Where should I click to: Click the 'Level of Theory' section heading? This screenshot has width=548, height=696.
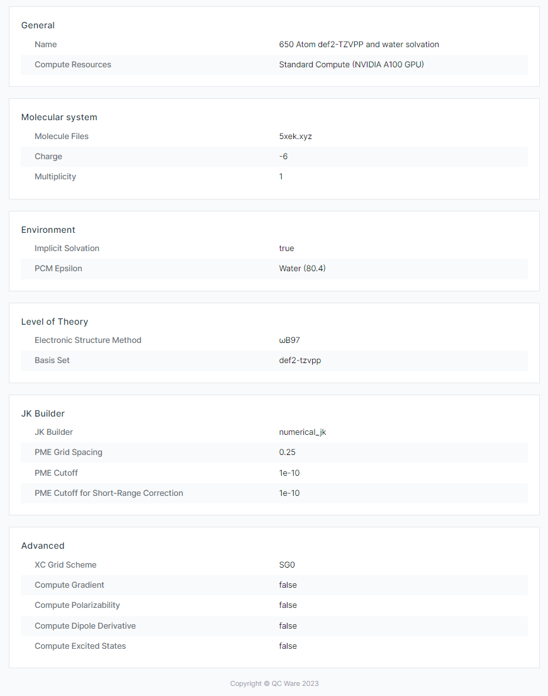(x=55, y=322)
